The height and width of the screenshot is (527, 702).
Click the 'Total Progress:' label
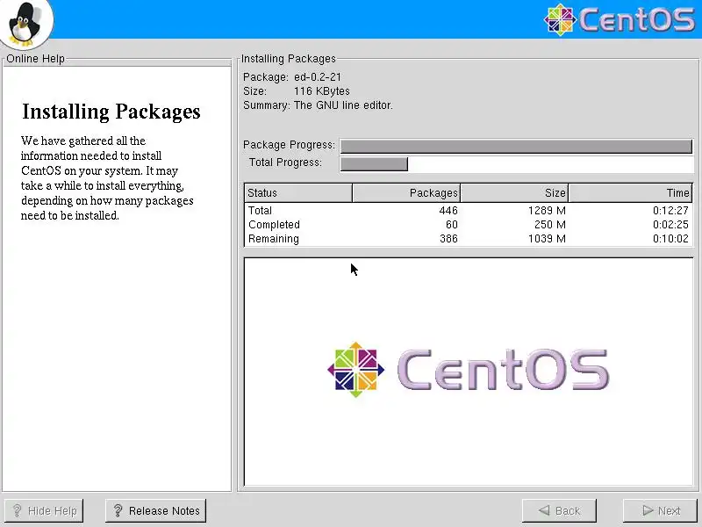(x=285, y=162)
